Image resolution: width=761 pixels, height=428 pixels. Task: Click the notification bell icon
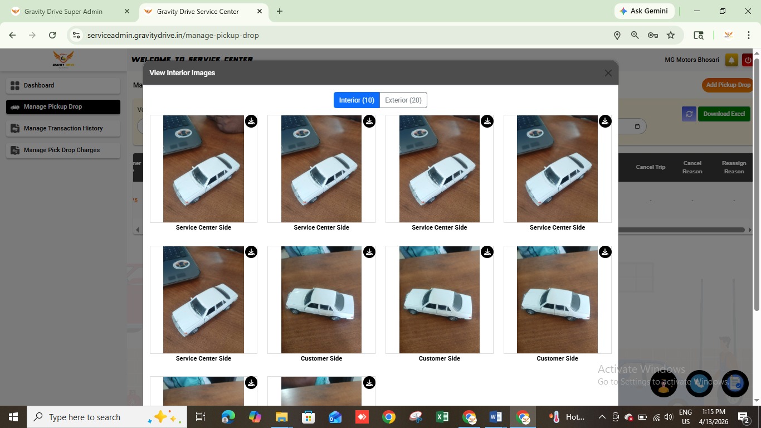[731, 60]
